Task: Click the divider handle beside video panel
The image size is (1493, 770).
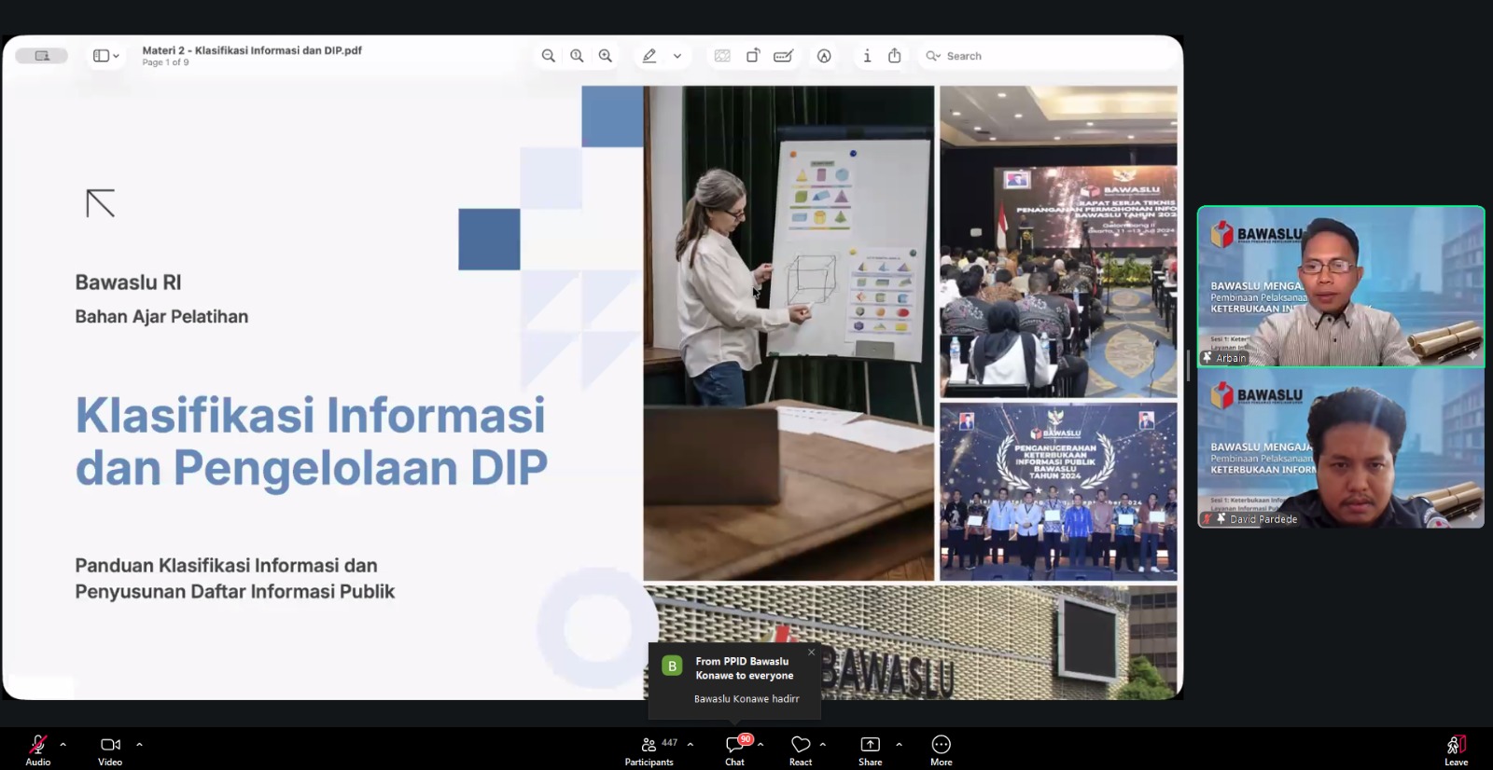Action: (x=1189, y=365)
